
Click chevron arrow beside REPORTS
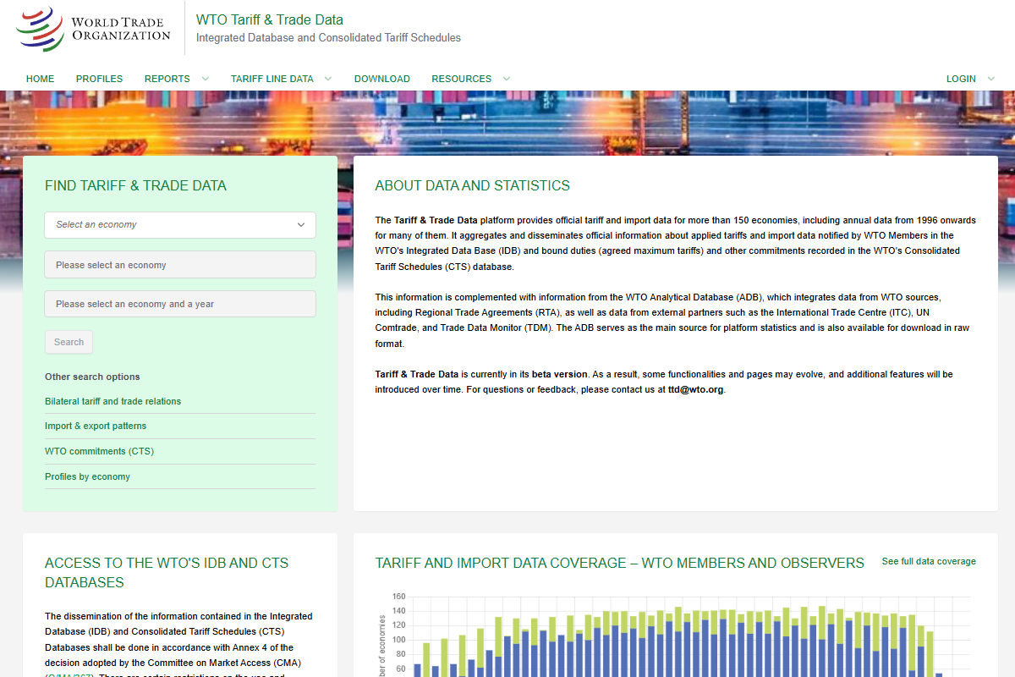pos(205,79)
